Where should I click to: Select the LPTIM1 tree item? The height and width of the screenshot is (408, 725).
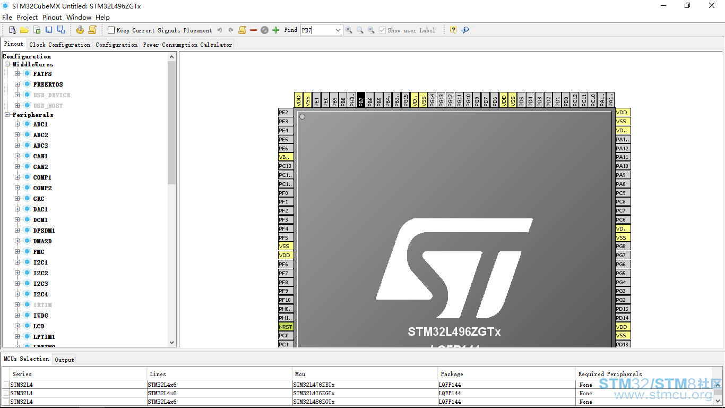point(44,337)
